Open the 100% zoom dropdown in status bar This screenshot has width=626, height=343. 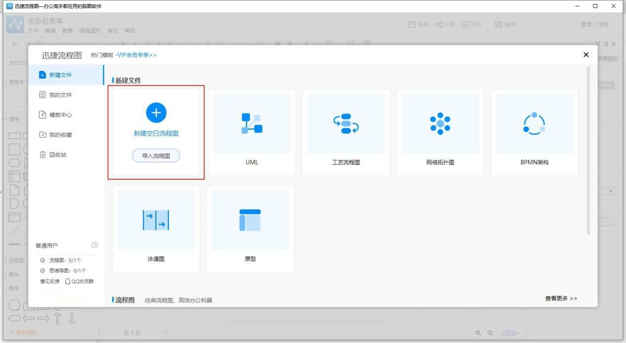511,333
